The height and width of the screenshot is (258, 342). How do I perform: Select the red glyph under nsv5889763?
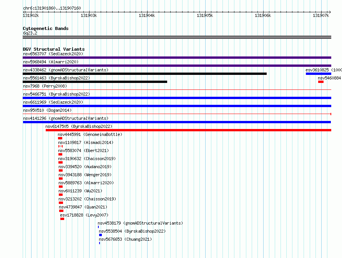(x=61, y=187)
